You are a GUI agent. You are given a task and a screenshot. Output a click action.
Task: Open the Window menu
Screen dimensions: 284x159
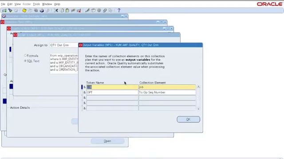pyautogui.click(x=47, y=4)
